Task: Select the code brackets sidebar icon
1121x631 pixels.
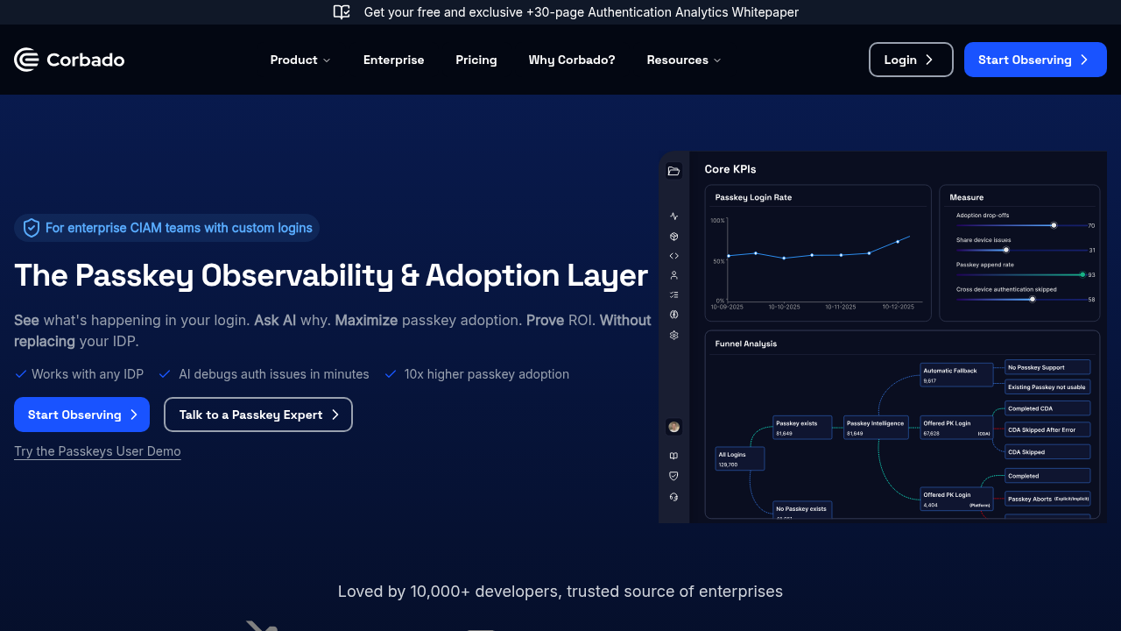Action: point(673,256)
